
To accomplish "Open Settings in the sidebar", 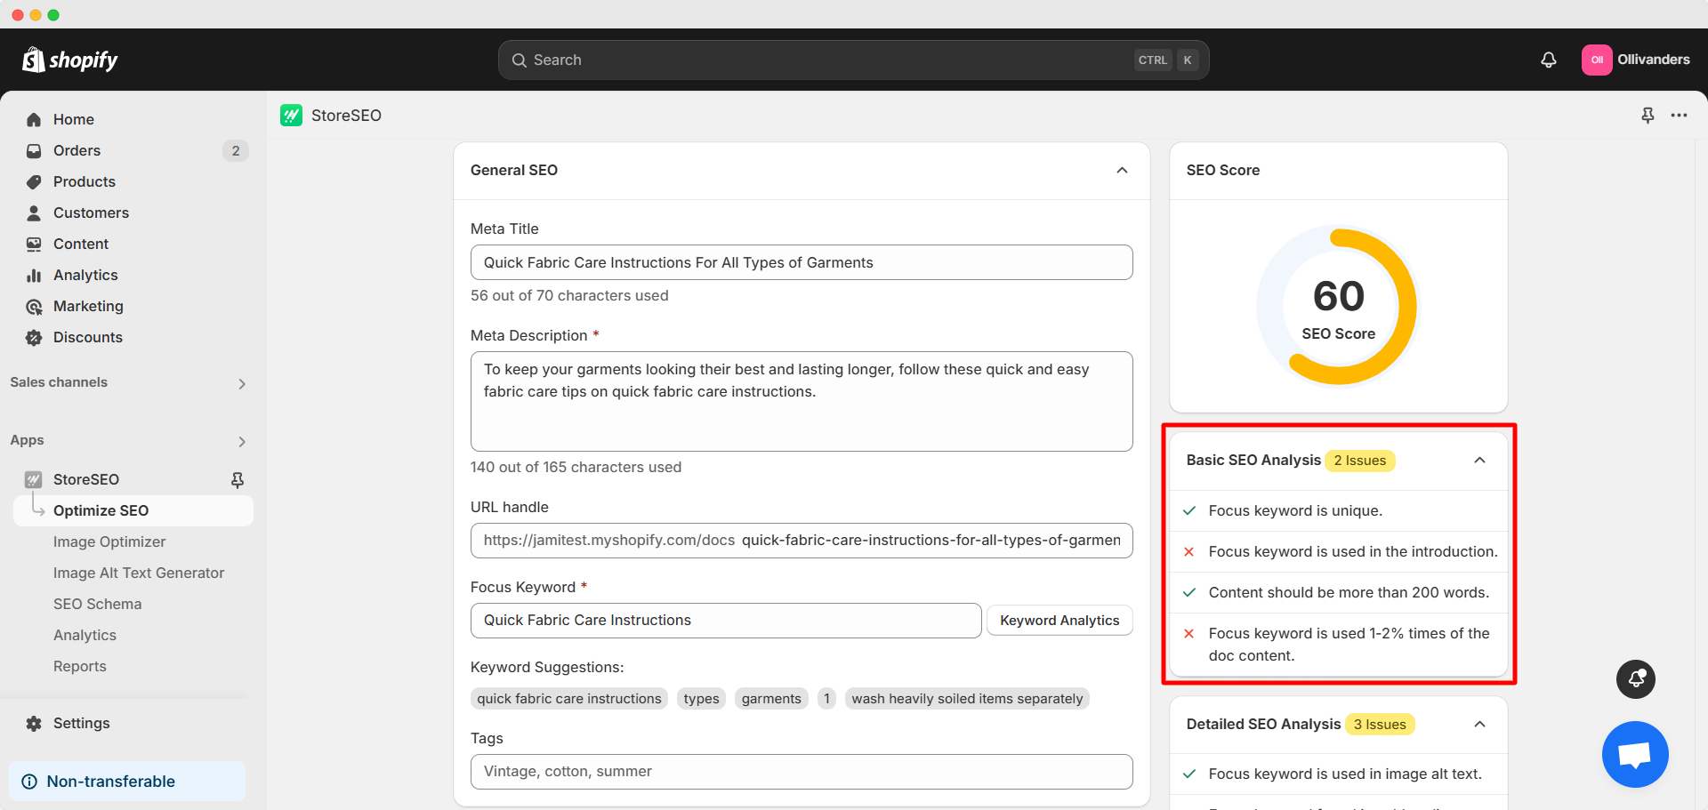I will coord(133,723).
